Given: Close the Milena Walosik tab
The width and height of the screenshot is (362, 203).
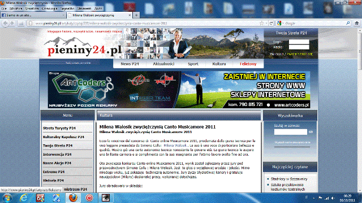Looking at the screenshot, I should coord(130,15).
